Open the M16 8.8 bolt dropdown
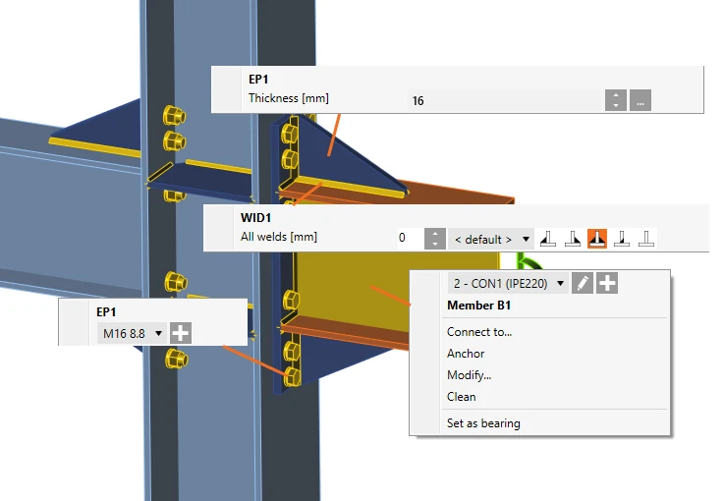The height and width of the screenshot is (501, 724). (x=132, y=333)
